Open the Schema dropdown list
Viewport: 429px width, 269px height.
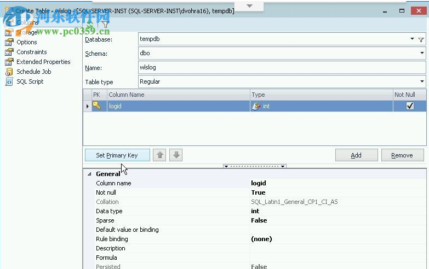[422, 53]
